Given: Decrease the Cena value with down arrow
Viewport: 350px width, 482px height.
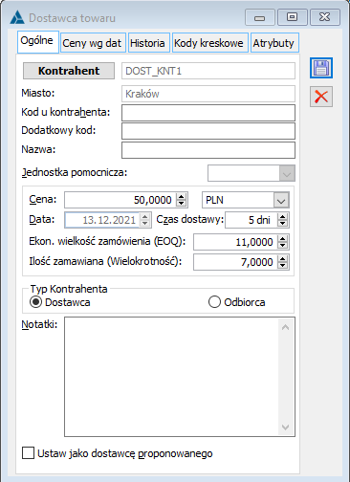Looking at the screenshot, I should pyautogui.click(x=181, y=204).
